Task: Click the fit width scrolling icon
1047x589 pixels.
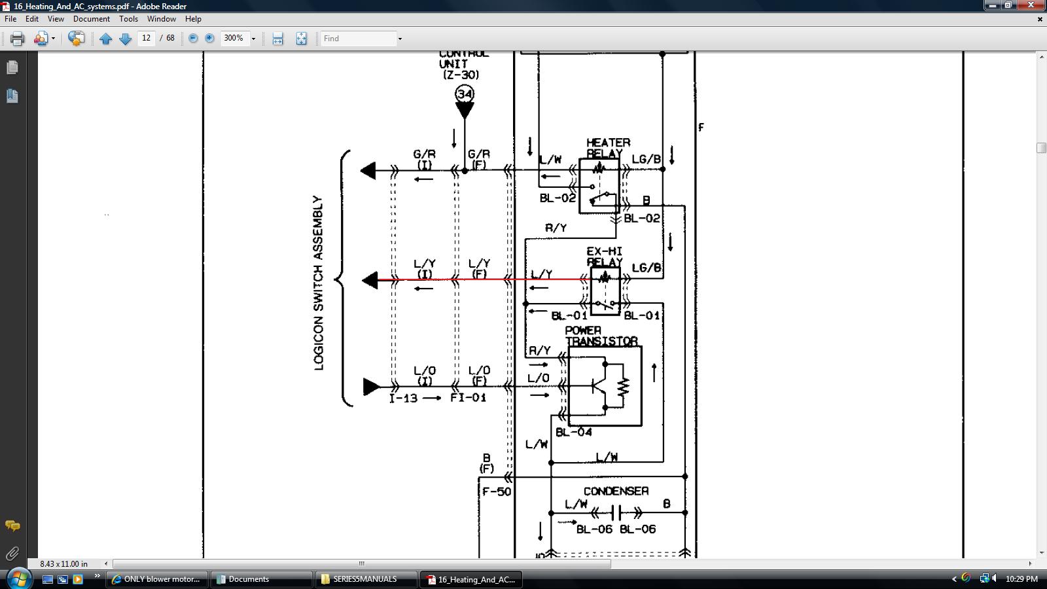Action: pyautogui.click(x=277, y=39)
